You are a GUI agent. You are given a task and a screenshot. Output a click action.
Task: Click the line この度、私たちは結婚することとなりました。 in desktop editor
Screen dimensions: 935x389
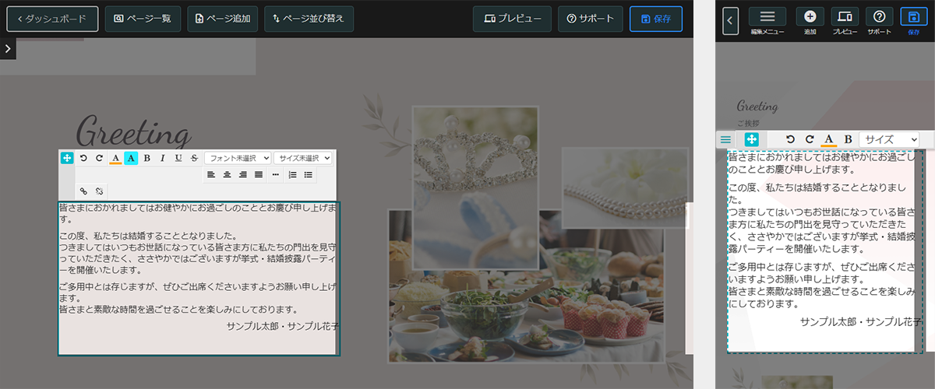[x=148, y=236]
